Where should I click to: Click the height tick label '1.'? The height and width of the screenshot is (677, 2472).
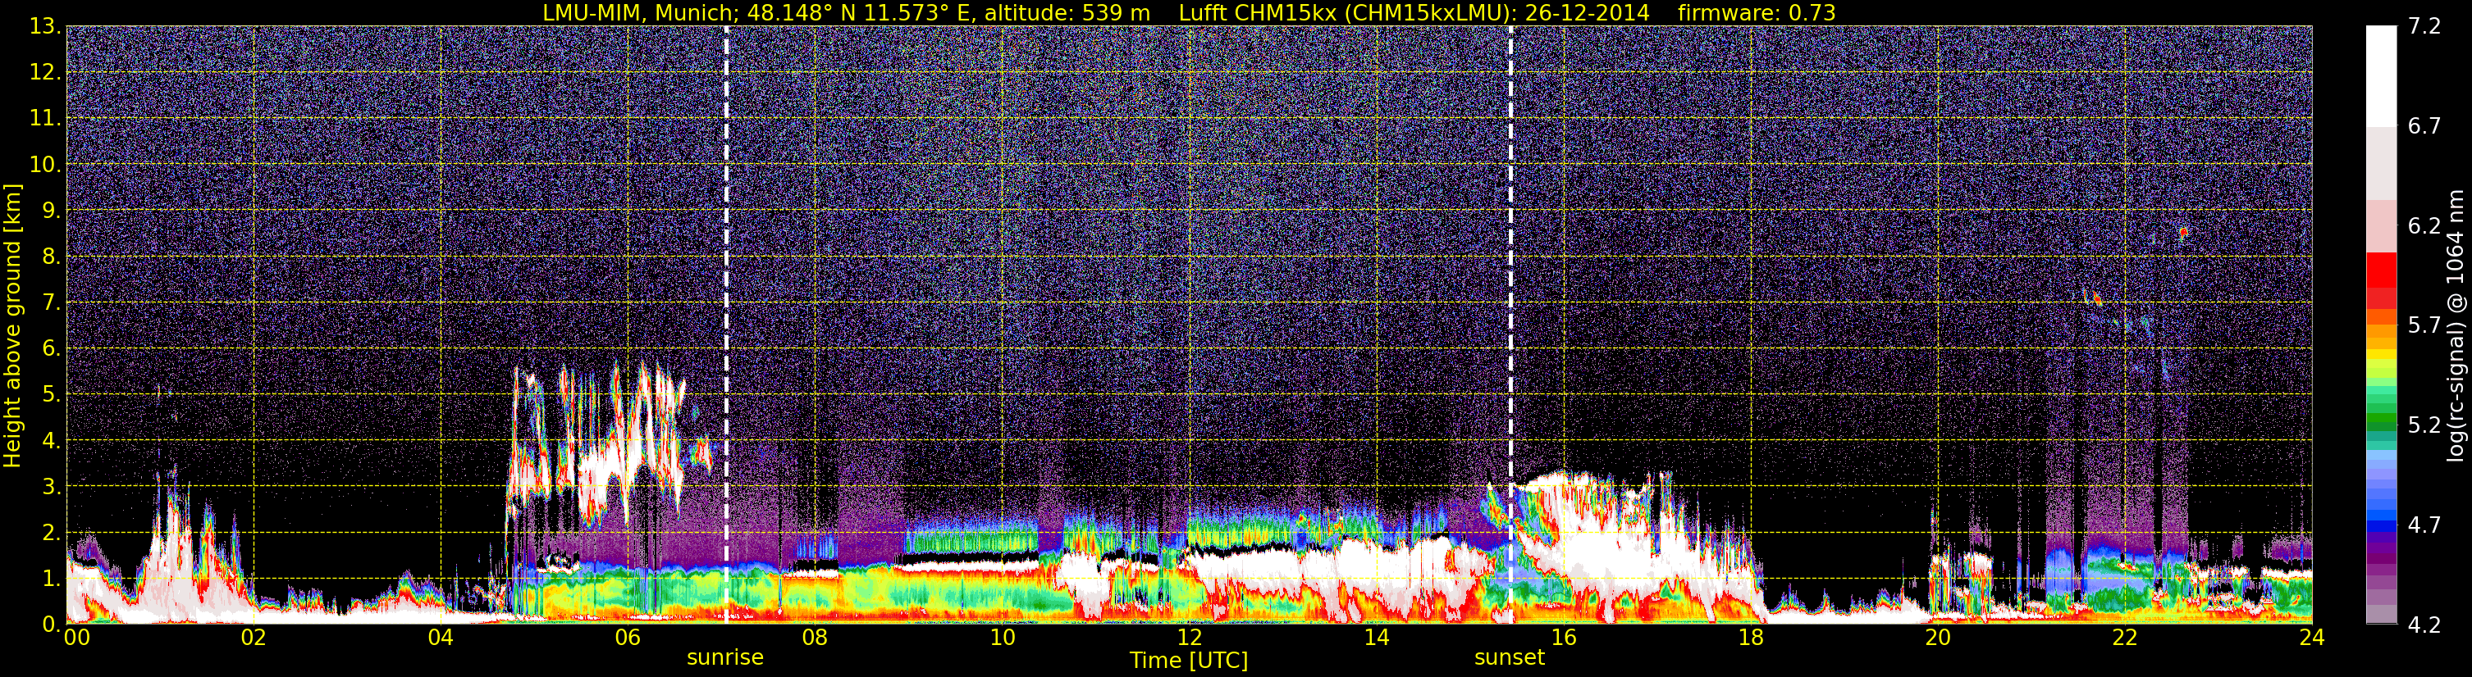[51, 579]
